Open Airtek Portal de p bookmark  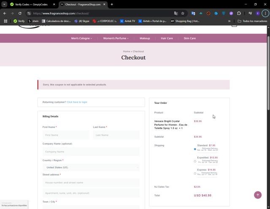pos(153,21)
